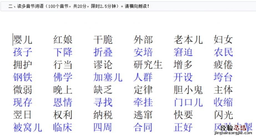
Task: Select the word 谬论
Action: tap(103, 65)
